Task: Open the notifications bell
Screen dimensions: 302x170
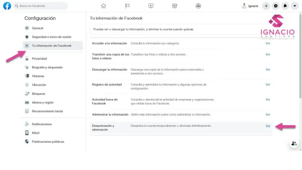Action: tap(285, 6)
